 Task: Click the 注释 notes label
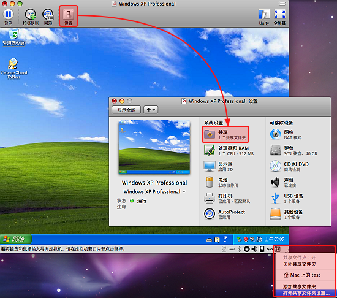click(x=121, y=207)
